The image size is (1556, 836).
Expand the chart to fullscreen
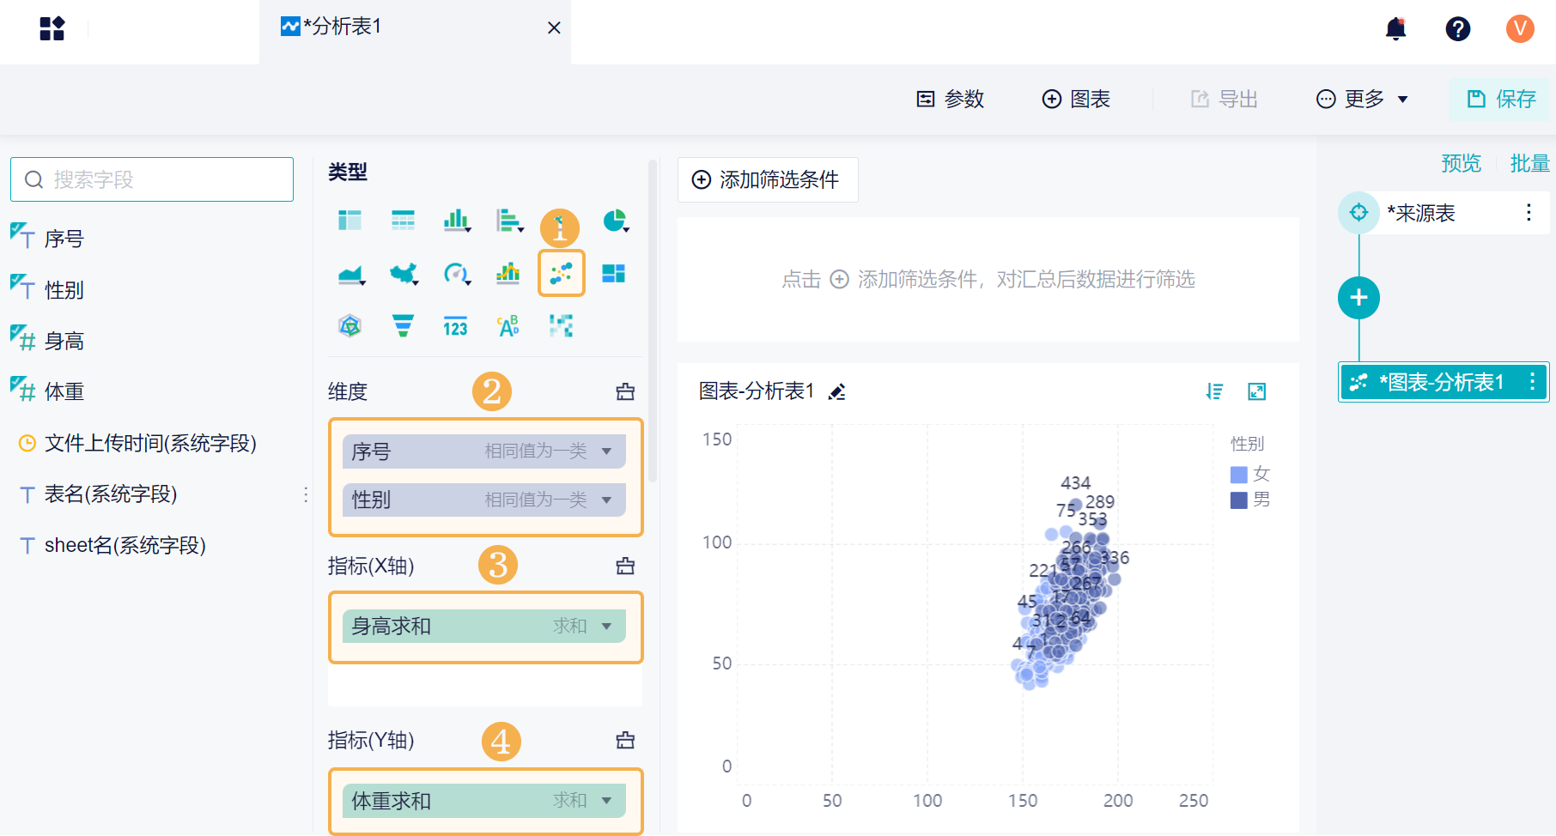pos(1256,391)
